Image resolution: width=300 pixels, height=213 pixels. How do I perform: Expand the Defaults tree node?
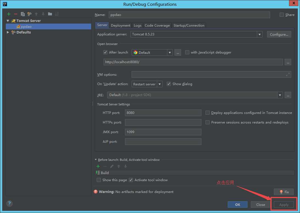click(x=8, y=32)
